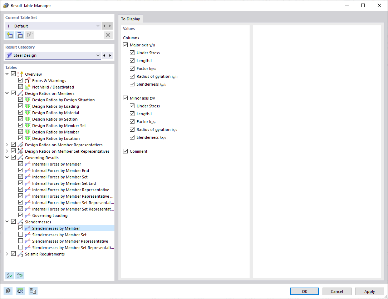Viewport: 388px width, 299px height.
Task: Copy the current table set
Action: coord(20,35)
